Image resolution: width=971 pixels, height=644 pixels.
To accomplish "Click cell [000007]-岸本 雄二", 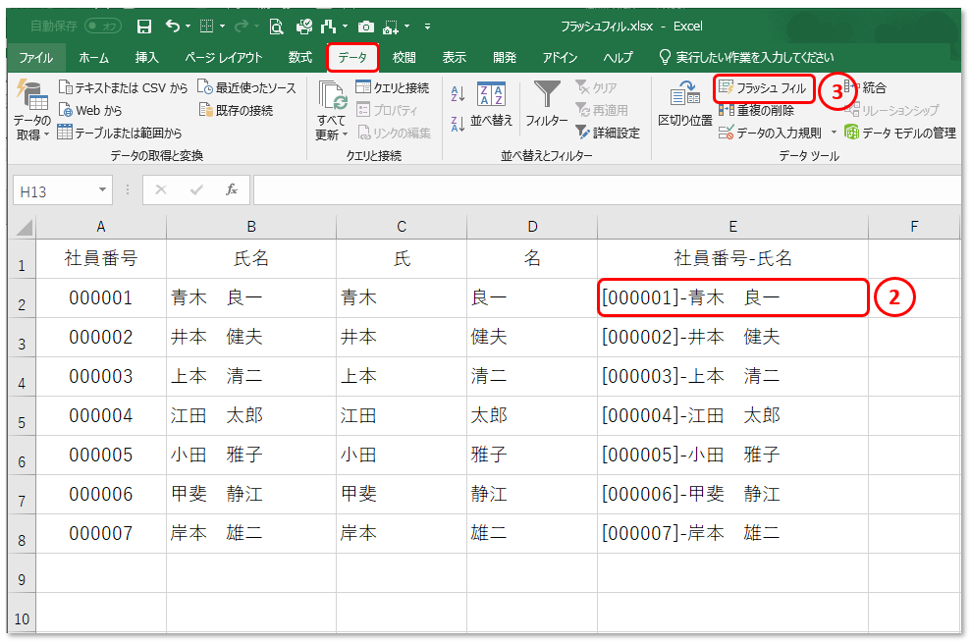I will (x=732, y=534).
